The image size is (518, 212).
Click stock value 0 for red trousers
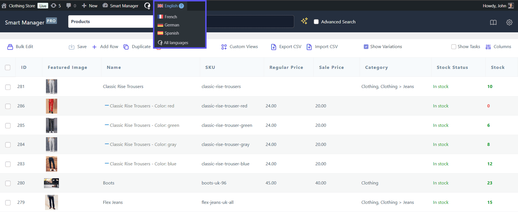(488, 106)
